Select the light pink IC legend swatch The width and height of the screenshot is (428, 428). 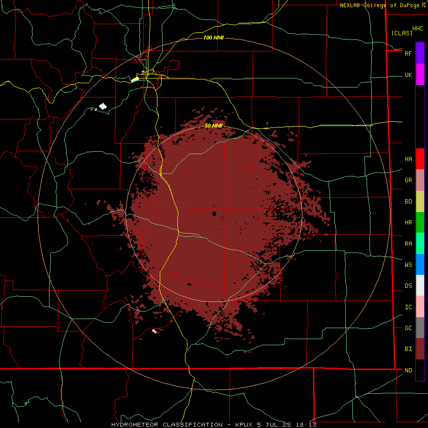(420, 307)
